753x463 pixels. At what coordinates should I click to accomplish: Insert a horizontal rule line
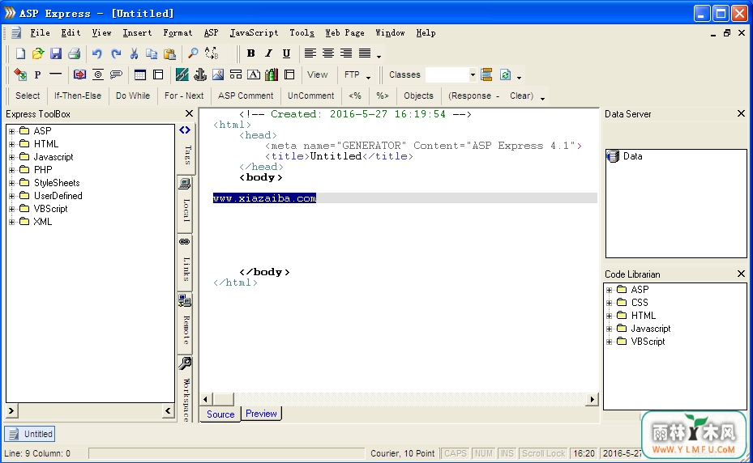56,74
